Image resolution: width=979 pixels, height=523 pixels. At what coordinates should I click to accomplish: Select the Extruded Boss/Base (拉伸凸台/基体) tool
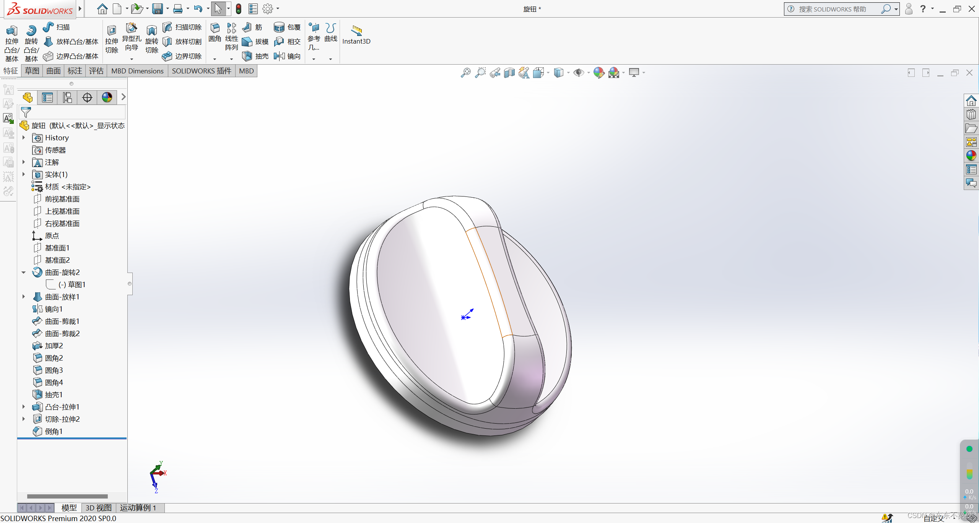(x=11, y=43)
